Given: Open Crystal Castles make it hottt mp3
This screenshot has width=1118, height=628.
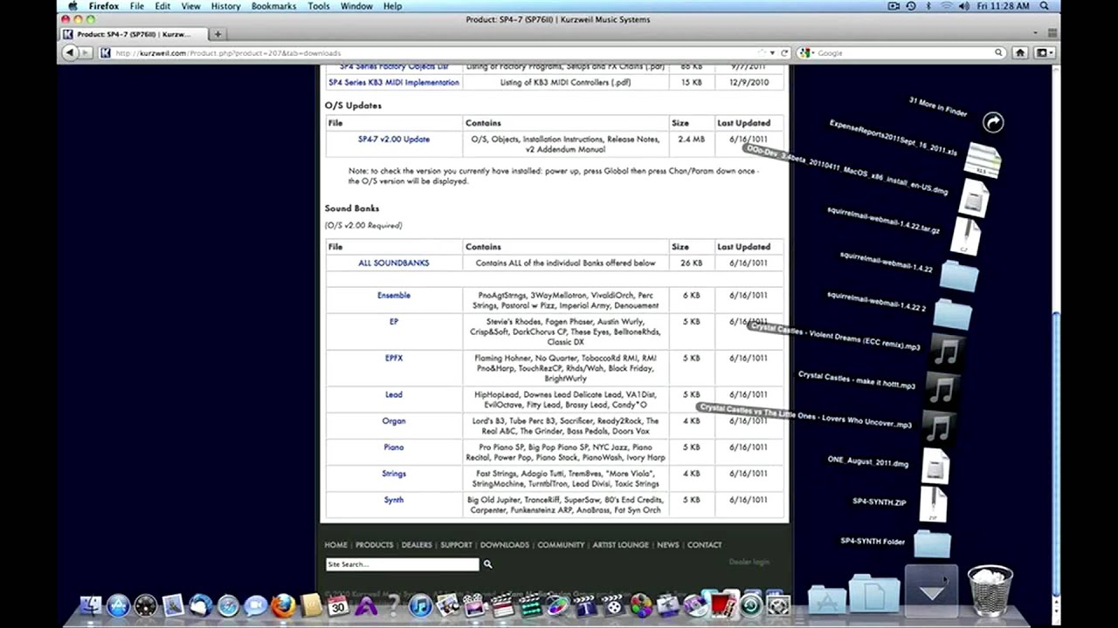Looking at the screenshot, I should coord(942,391).
